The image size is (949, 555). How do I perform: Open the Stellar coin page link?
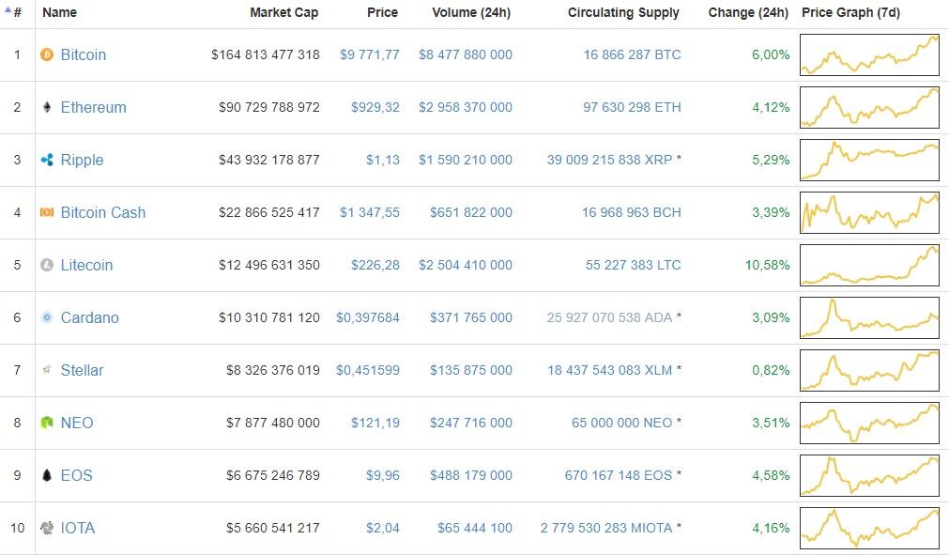82,370
